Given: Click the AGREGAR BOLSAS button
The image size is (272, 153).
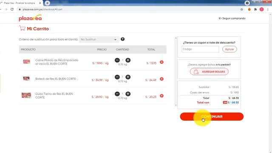Looking at the screenshot, I should coord(209,72).
